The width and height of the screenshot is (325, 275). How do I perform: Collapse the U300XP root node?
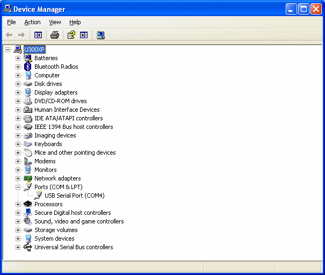(x=8, y=49)
